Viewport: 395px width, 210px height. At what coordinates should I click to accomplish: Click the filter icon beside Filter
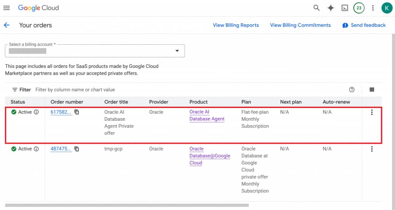[x=15, y=89]
